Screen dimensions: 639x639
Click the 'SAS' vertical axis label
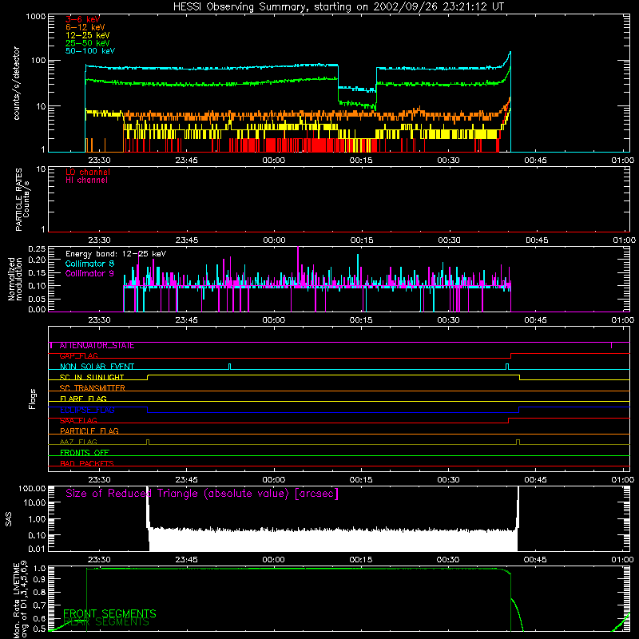pos(8,519)
